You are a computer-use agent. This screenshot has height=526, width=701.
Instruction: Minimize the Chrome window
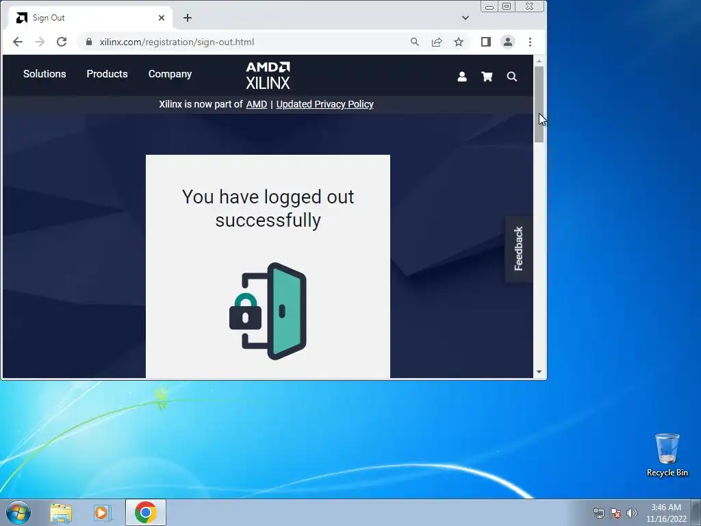coord(489,6)
